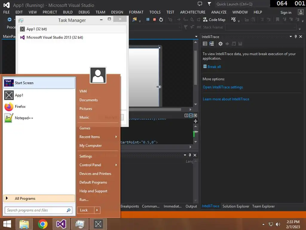Open the Stack Frame combo box
This screenshot has width=306, height=230.
(261, 27)
